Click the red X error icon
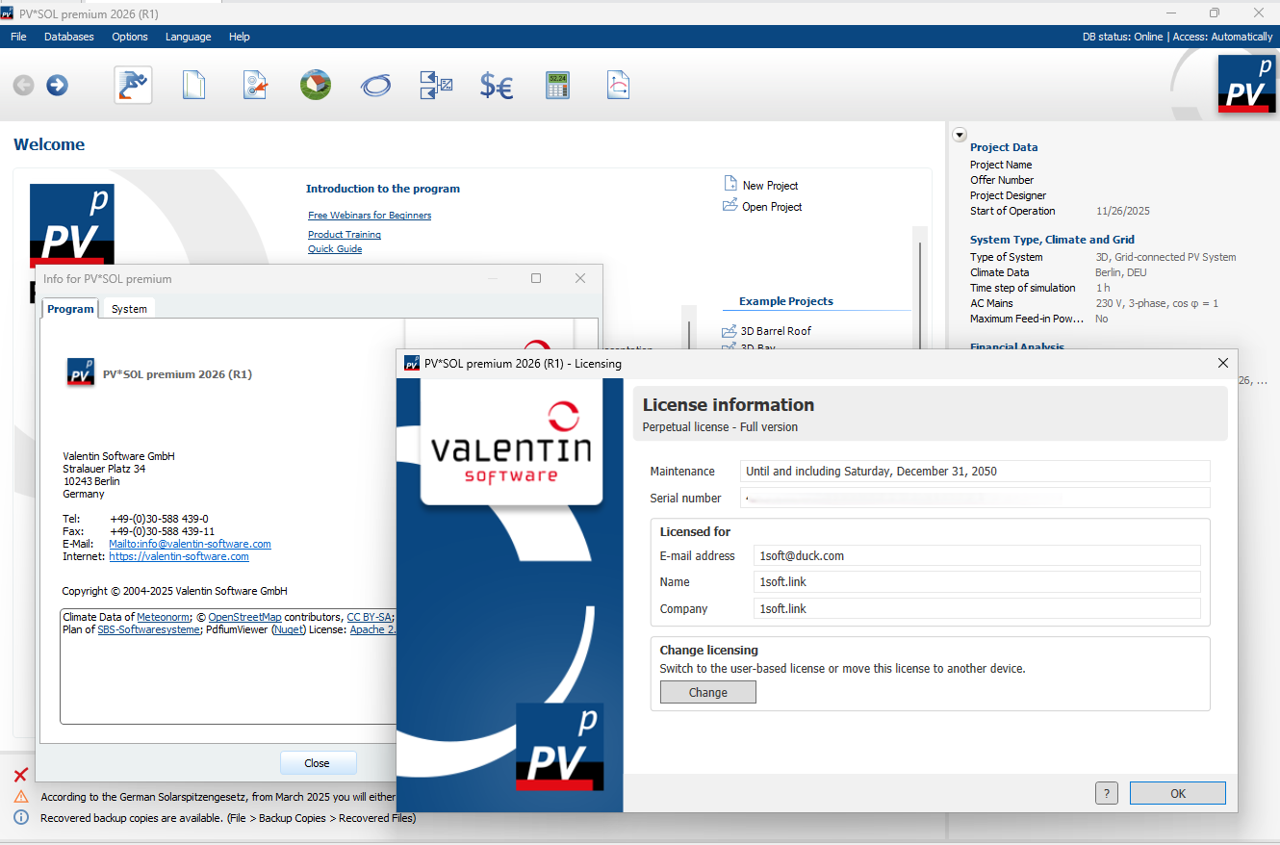Viewport: 1280px width, 845px height. (20, 776)
